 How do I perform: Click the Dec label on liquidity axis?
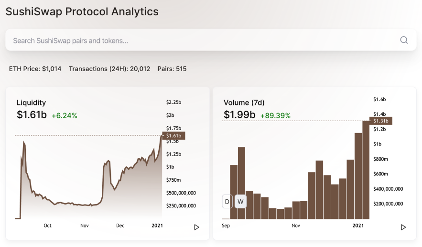pyautogui.click(x=120, y=226)
